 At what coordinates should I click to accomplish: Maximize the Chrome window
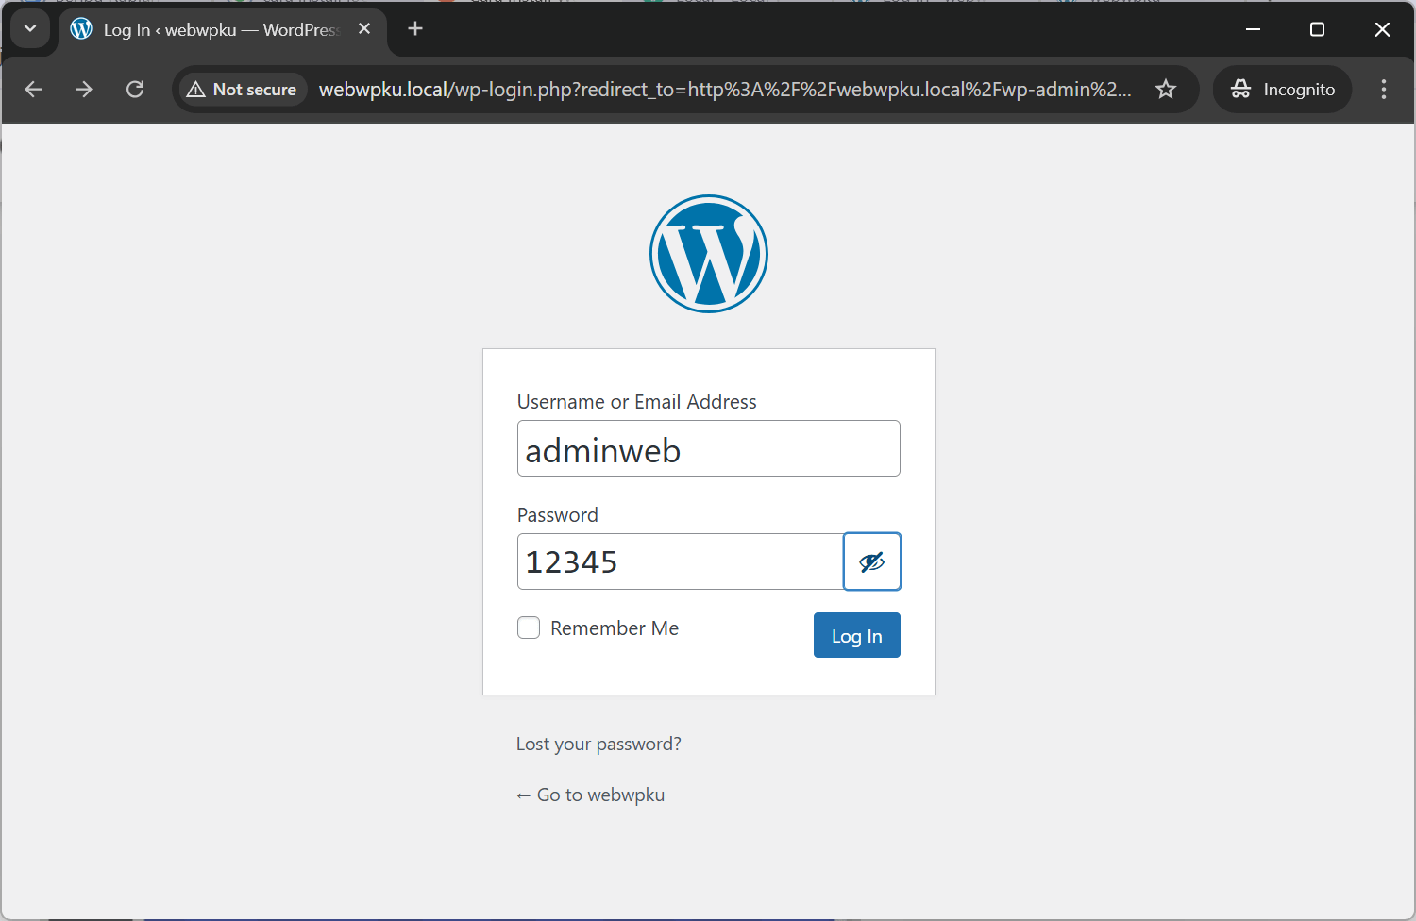point(1317,29)
